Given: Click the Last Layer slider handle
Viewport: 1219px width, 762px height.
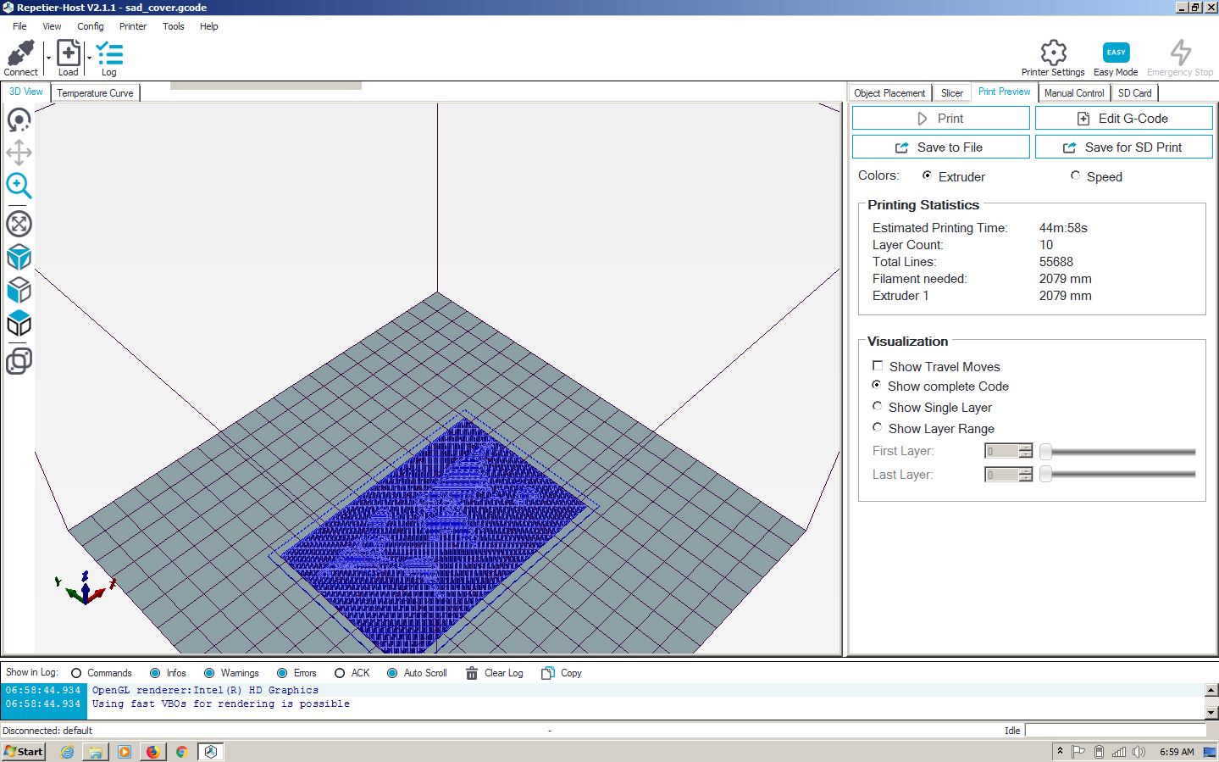Looking at the screenshot, I should [1045, 475].
